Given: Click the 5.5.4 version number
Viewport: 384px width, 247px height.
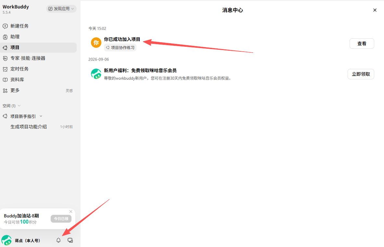Looking at the screenshot, I should click(x=6, y=12).
